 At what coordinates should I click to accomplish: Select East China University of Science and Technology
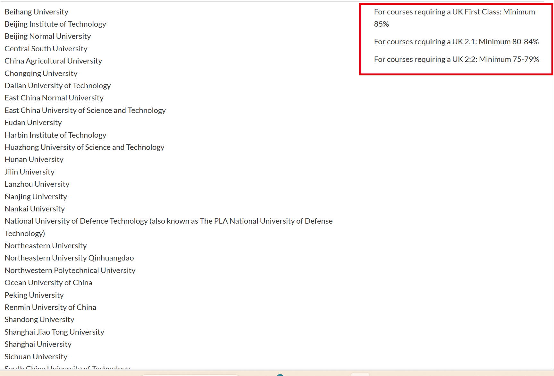[85, 110]
